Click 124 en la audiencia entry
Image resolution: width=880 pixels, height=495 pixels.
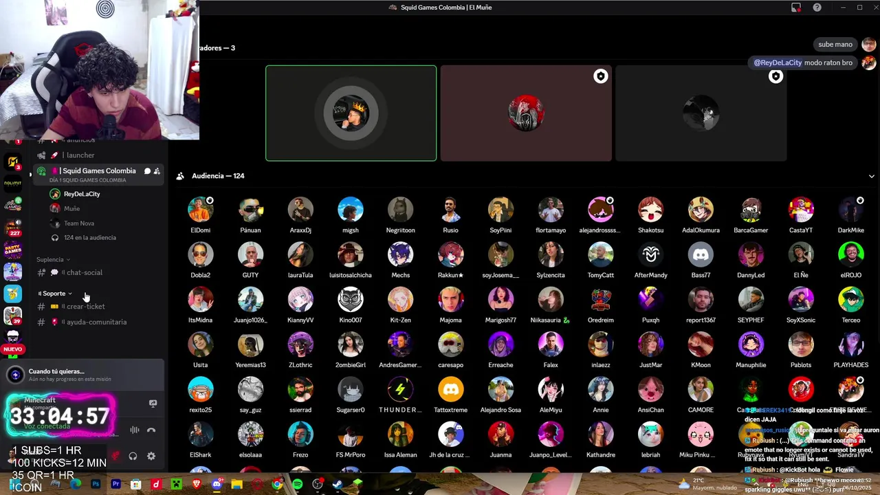[89, 238]
